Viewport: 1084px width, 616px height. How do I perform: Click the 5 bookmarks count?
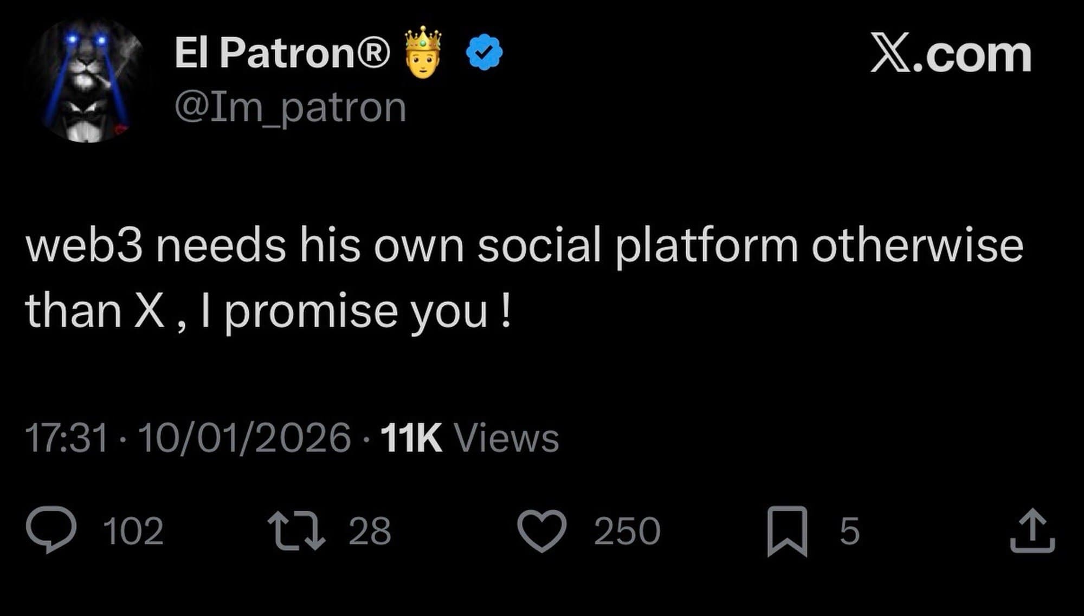pyautogui.click(x=849, y=531)
